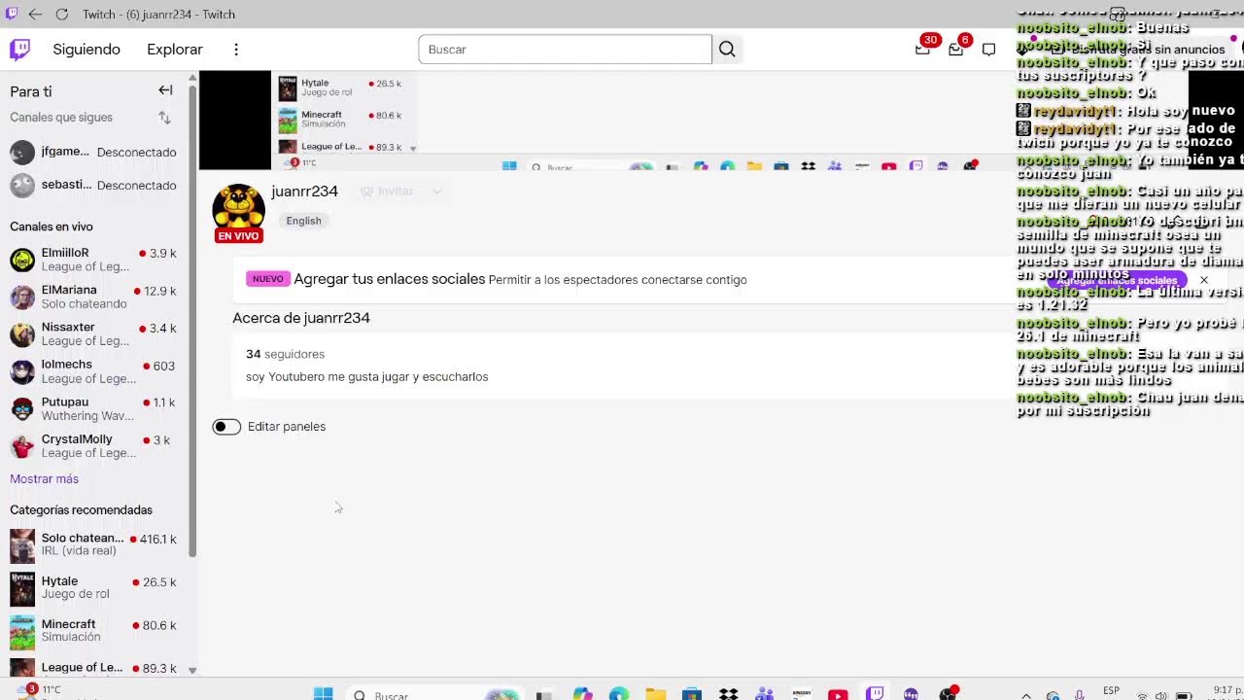Viewport: 1244px width, 700px height.
Task: Open YouTube taskbar icon
Action: point(838,694)
